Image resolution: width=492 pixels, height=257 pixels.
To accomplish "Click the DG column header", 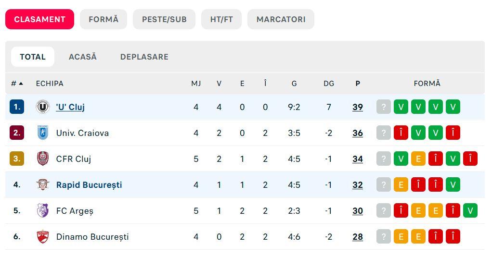I will [329, 83].
